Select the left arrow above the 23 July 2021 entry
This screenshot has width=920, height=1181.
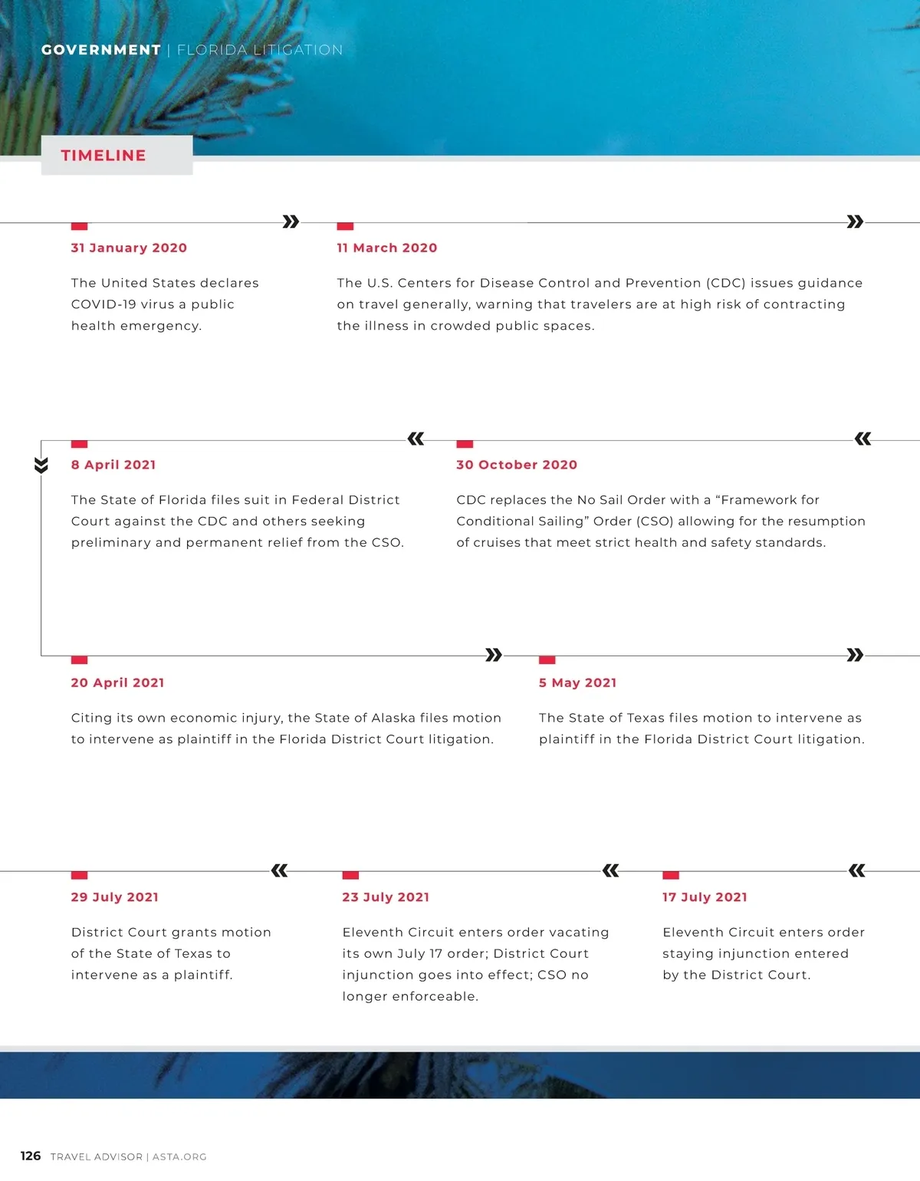[611, 871]
